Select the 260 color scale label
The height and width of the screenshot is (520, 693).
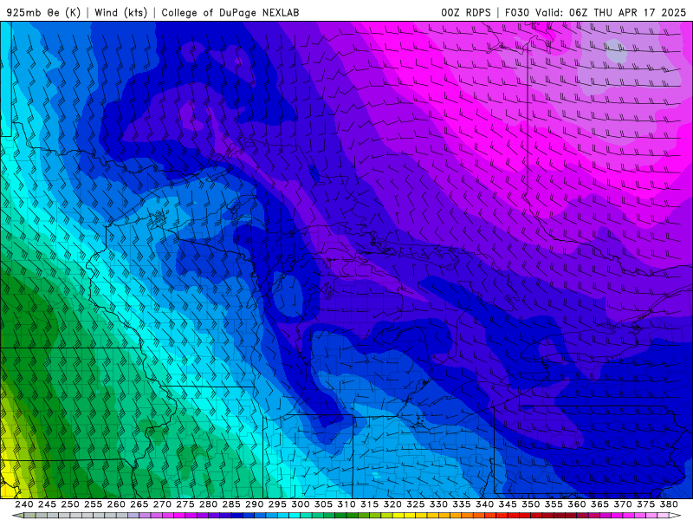click(116, 504)
